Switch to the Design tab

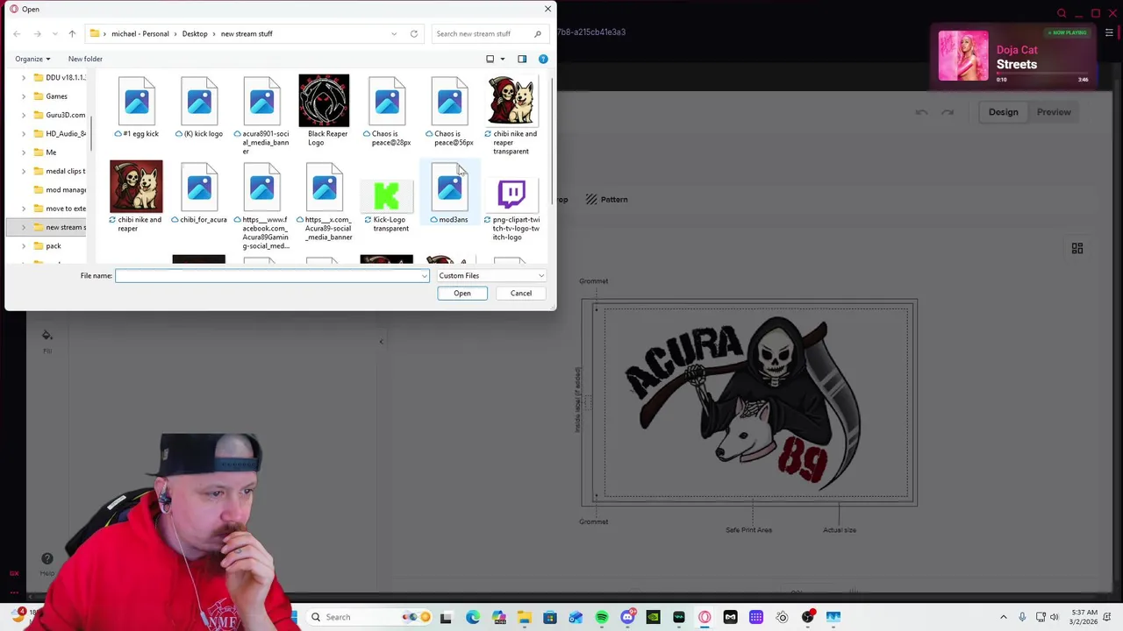tap(1003, 112)
